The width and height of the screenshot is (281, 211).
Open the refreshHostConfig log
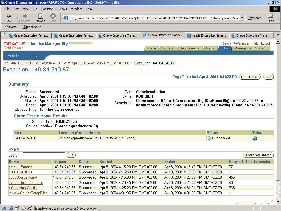(x=23, y=188)
